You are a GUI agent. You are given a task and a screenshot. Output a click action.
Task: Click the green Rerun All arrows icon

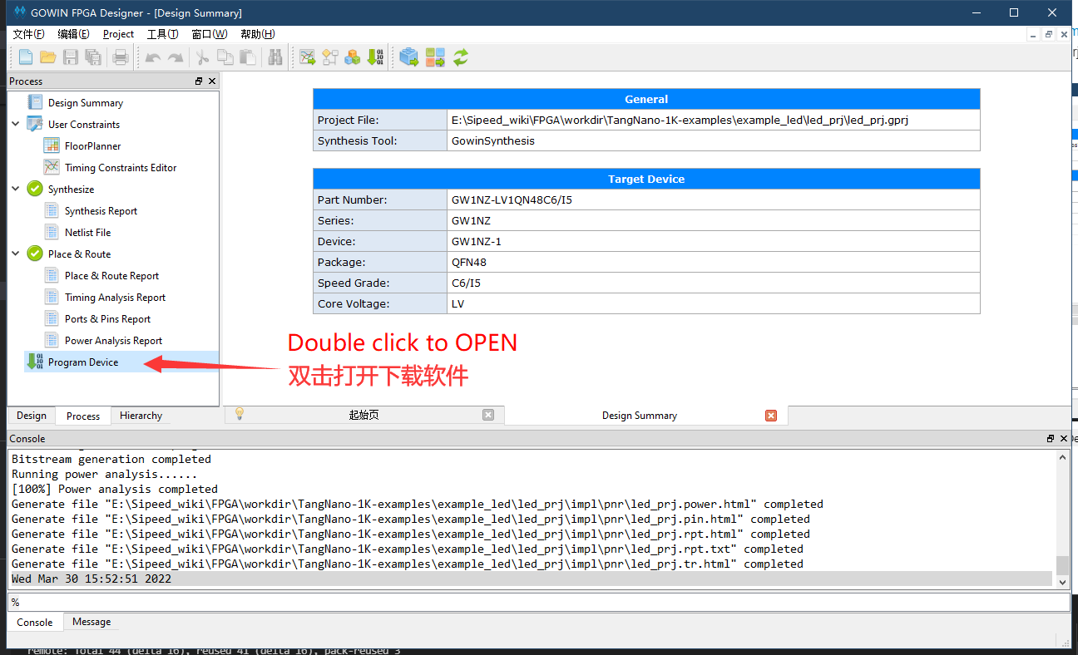(x=460, y=57)
